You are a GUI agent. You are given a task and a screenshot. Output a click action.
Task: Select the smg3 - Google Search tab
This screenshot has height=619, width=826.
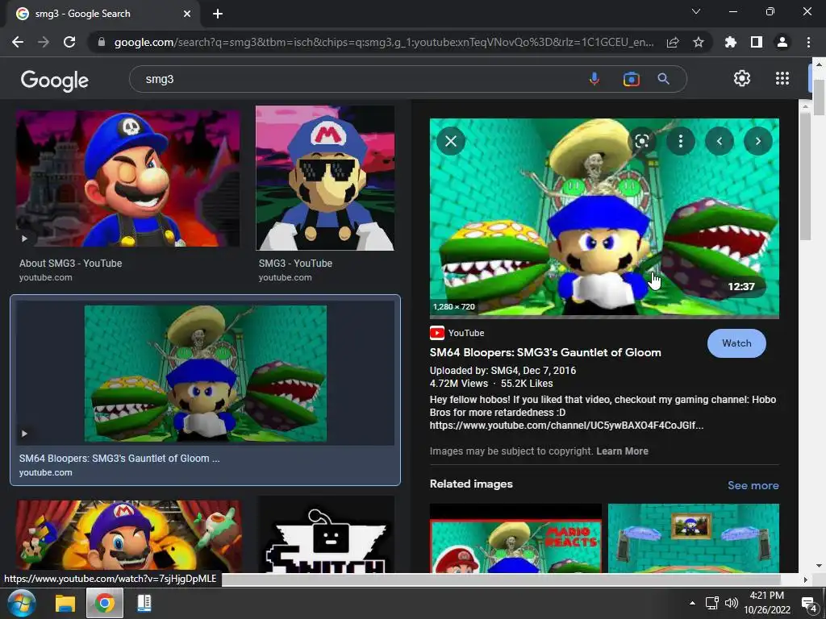coord(103,14)
